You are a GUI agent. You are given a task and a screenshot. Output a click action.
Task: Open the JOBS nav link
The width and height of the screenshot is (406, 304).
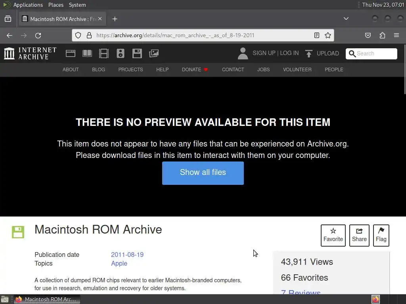point(263,70)
